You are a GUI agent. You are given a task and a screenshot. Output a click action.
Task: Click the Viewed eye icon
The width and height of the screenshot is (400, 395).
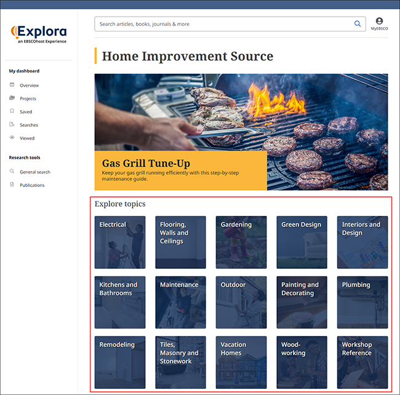pos(12,137)
